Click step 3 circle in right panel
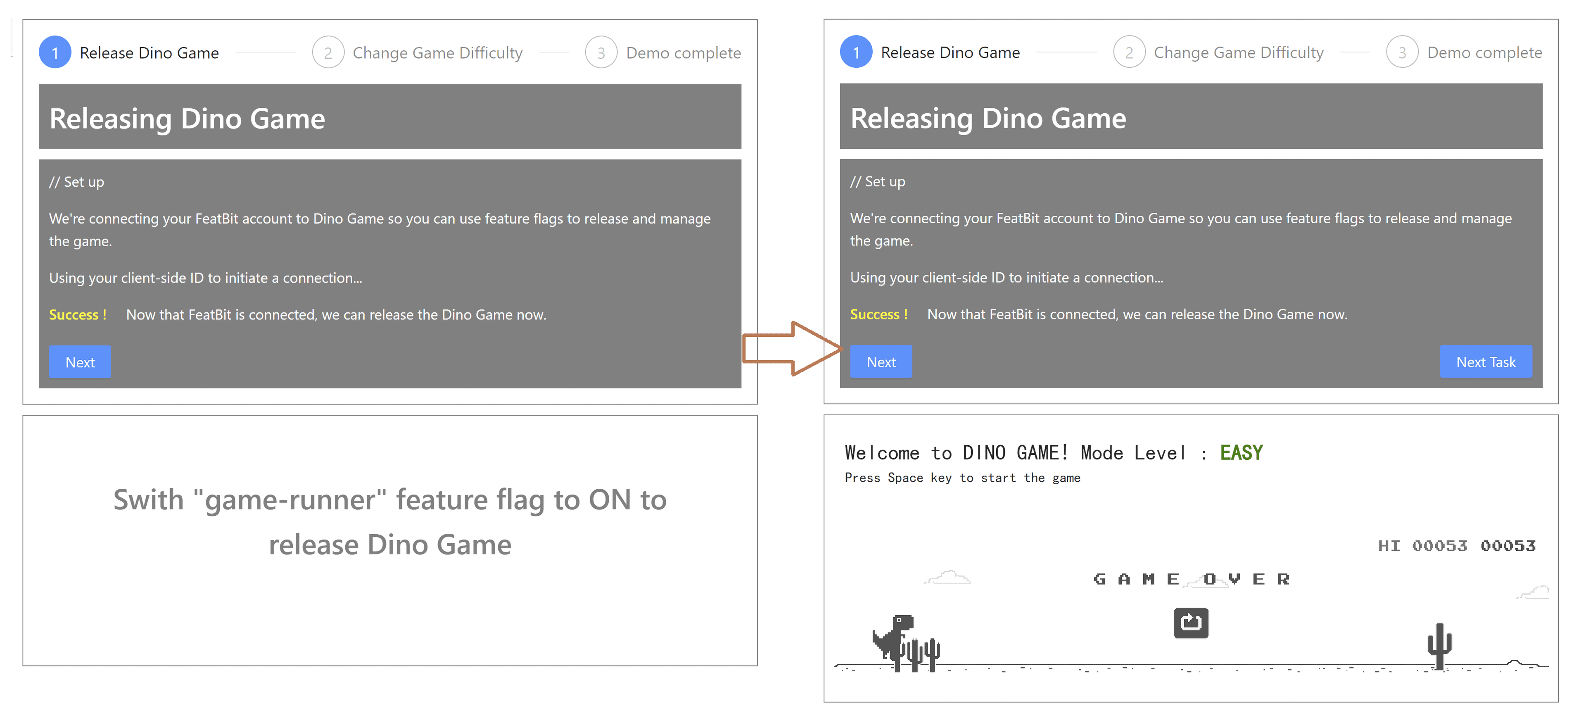 pos(1402,52)
